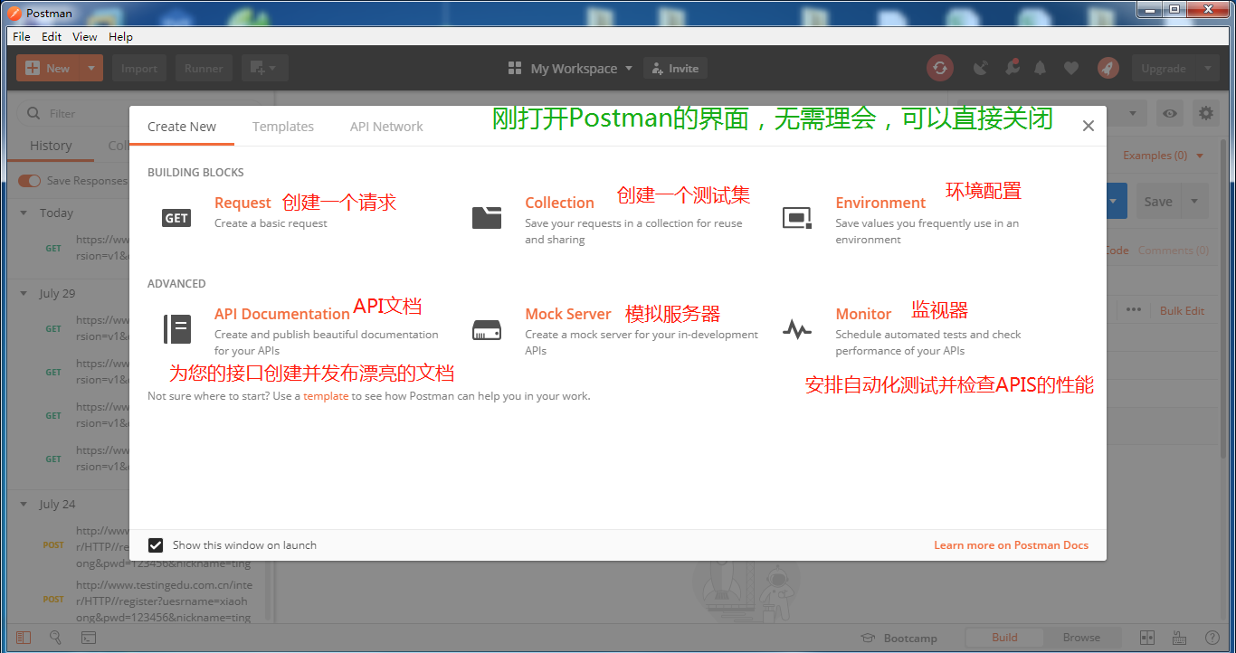Open the help question mark icon

[1212, 638]
